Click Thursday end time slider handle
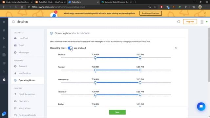 pos(140,95)
